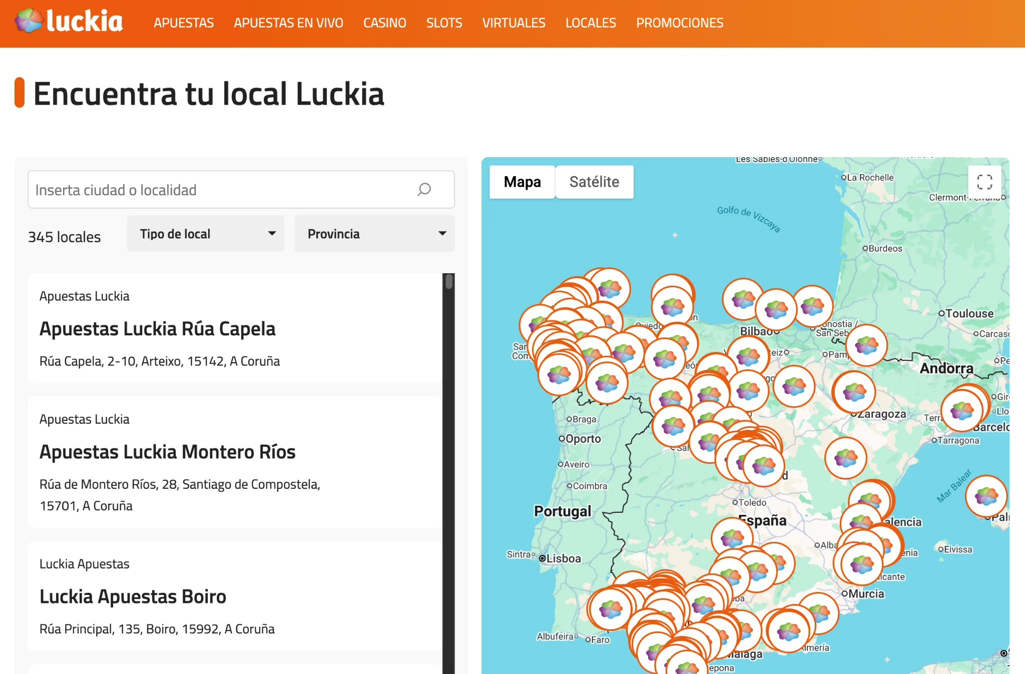This screenshot has height=674, width=1025.
Task: Navigate to Slots
Action: pyautogui.click(x=444, y=23)
